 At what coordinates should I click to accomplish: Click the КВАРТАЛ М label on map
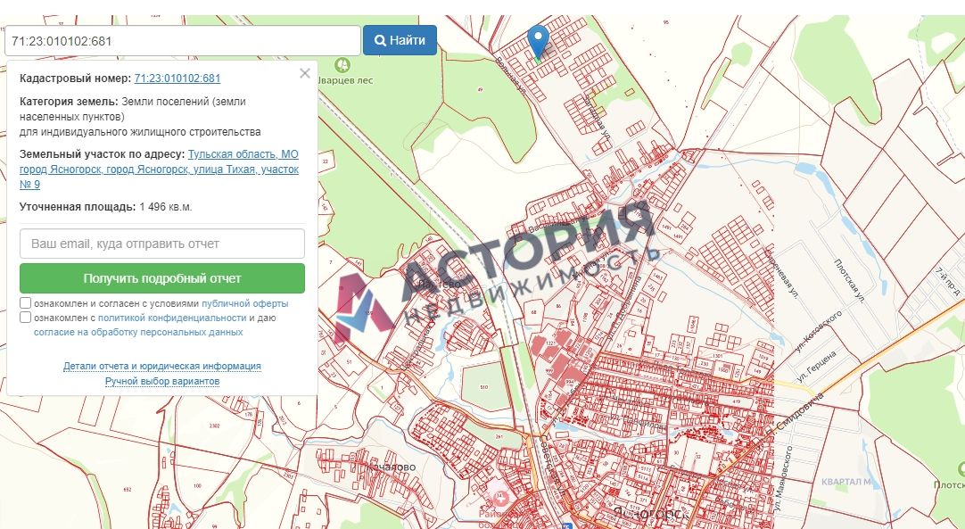845,482
